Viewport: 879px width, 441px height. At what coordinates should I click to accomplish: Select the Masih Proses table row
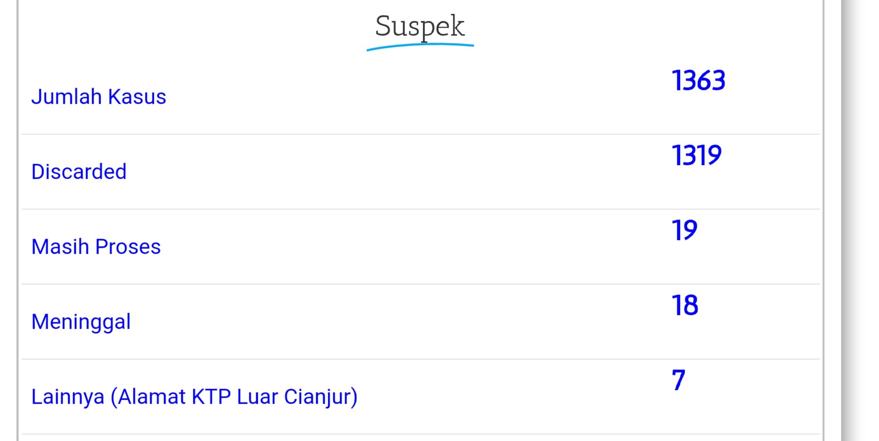click(x=420, y=247)
